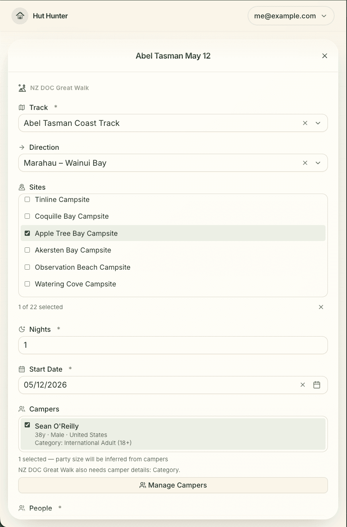Click the Hut Hunter title link
The height and width of the screenshot is (527, 347).
51,16
